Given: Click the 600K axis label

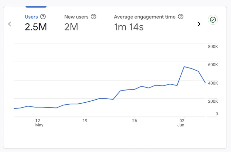Looking at the screenshot, I should tap(213, 65).
